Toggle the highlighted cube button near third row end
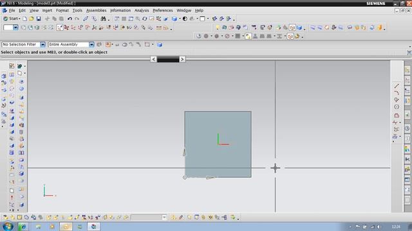This screenshot has height=231, width=412. (x=290, y=37)
